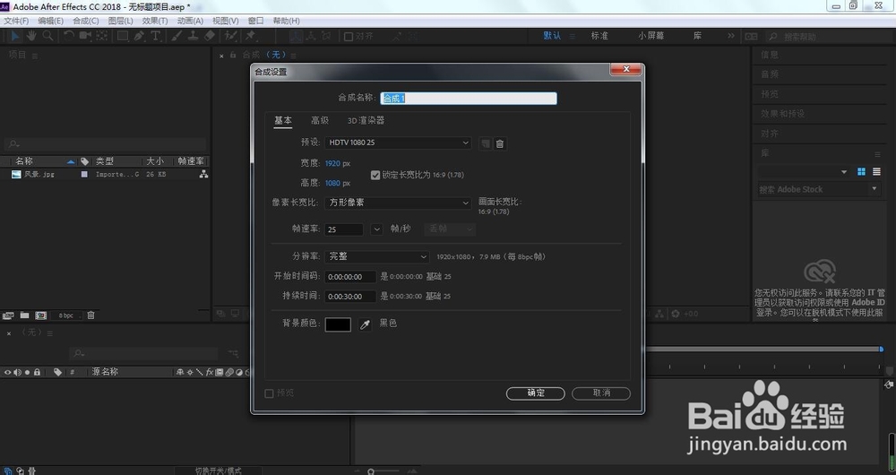This screenshot has height=475, width=896.
Task: Select the Rectangle shape tool
Action: coord(122,36)
